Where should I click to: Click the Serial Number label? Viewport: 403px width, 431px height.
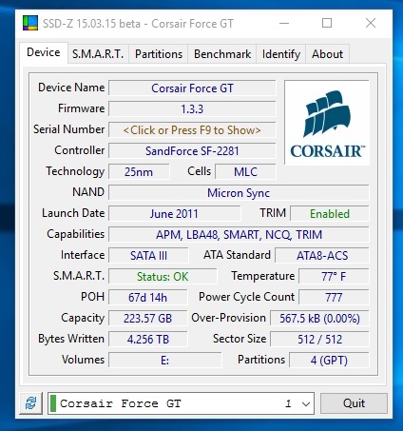coord(68,129)
